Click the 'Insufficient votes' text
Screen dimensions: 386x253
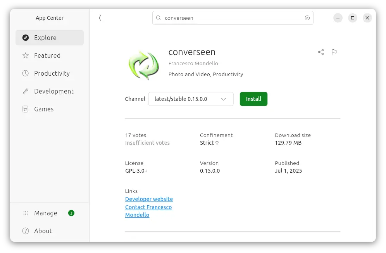pos(147,143)
